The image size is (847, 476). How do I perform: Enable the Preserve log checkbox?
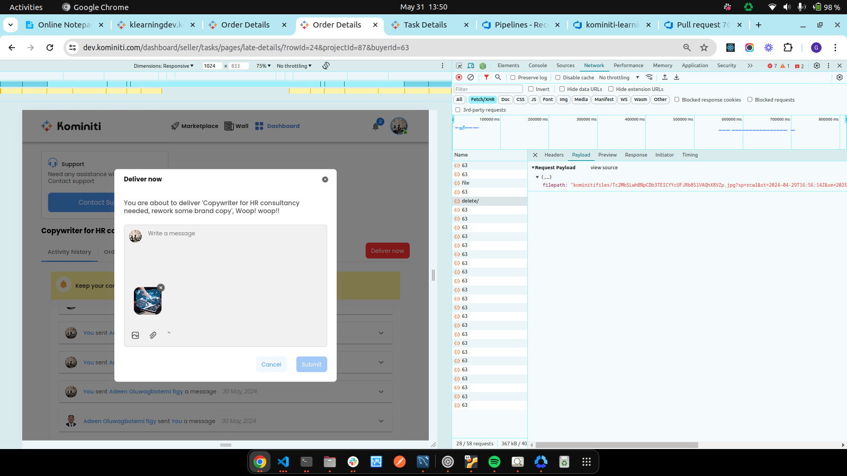513,78
